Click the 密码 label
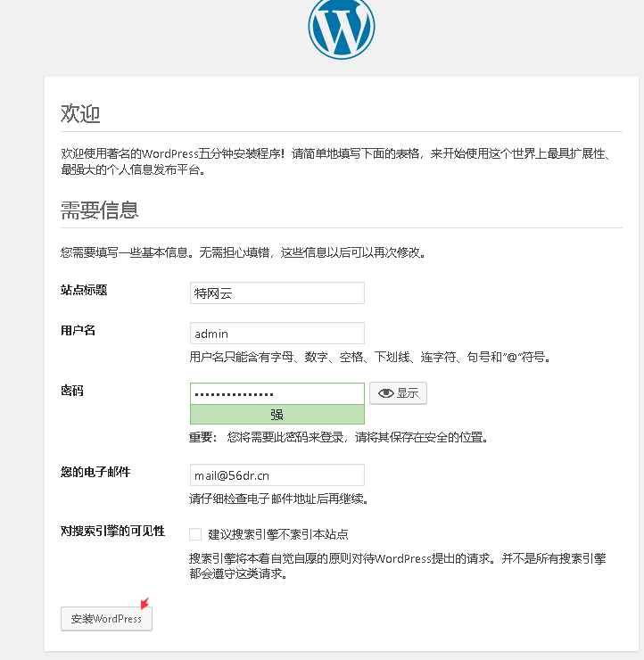This screenshot has height=660, width=644. (72, 391)
